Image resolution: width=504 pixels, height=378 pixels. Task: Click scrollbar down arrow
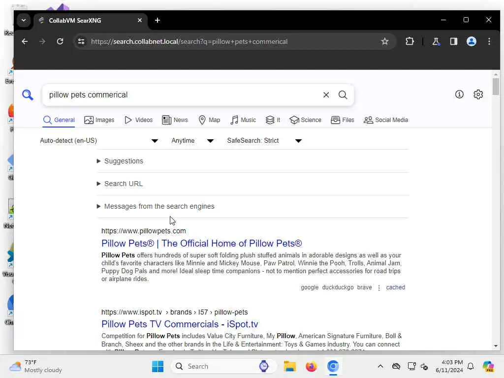496,346
